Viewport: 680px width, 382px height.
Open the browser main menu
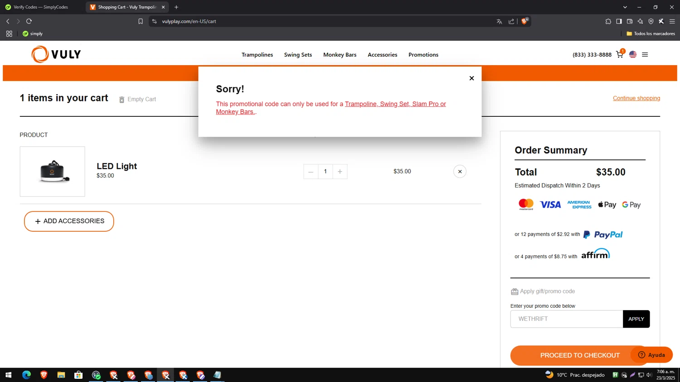point(672,21)
